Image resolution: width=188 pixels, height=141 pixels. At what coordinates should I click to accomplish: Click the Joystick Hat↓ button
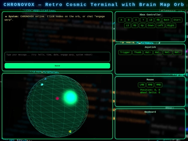coord(158,52)
